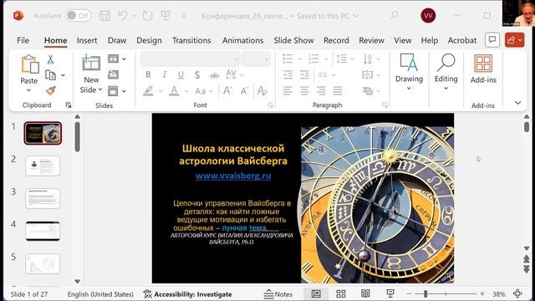The image size is (535, 301).
Task: Align text right
Action: (x=321, y=91)
